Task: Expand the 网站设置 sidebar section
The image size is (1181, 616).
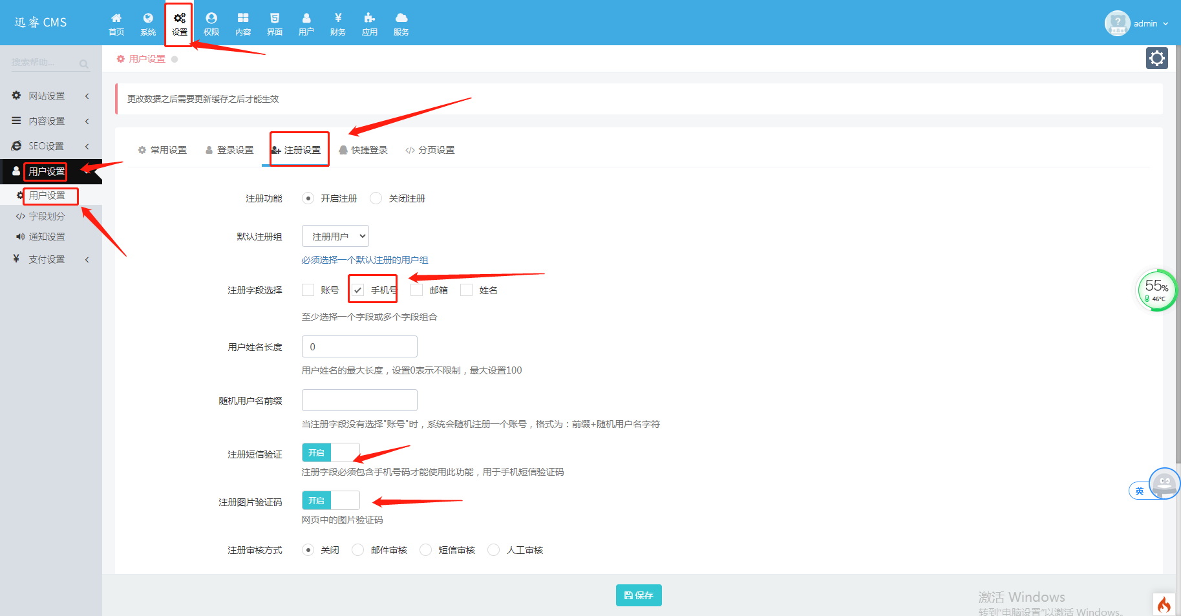Action: coord(47,96)
